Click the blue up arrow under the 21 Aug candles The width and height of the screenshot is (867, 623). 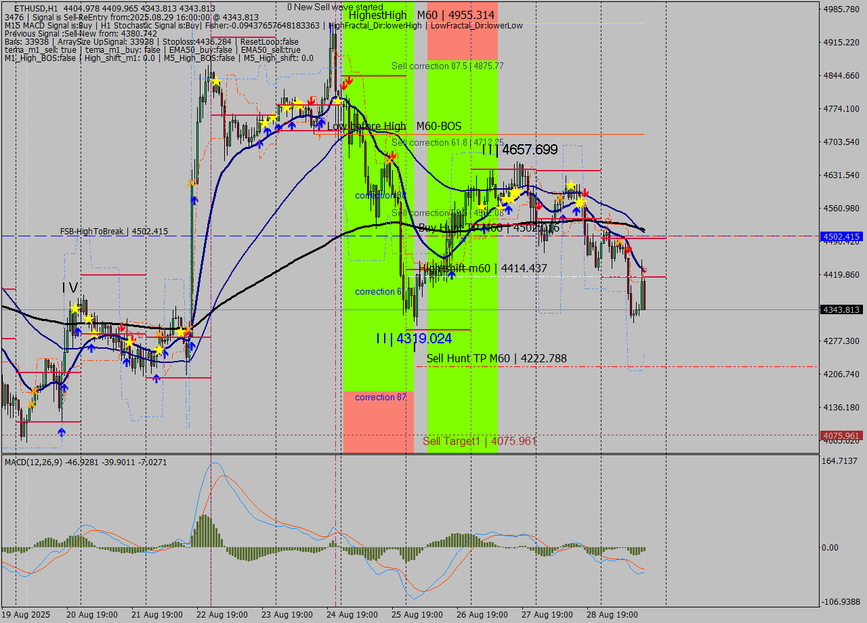click(x=156, y=379)
